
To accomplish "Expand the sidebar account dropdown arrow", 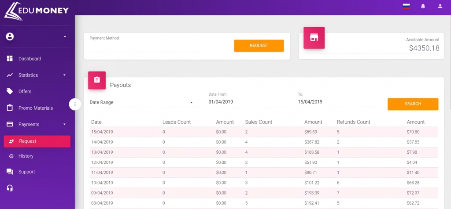I will pyautogui.click(x=65, y=37).
